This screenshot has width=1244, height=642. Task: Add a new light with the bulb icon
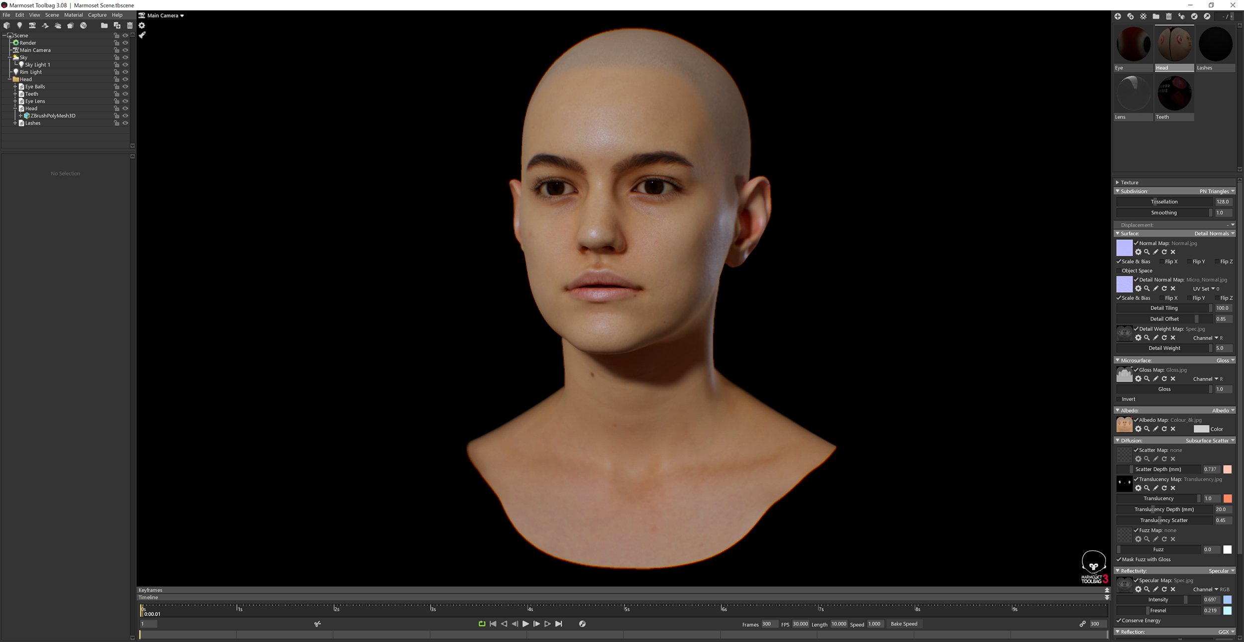[x=20, y=25]
